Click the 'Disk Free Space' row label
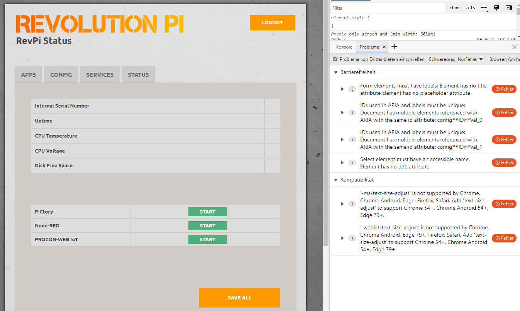Screen dimensions: 520x311 coord(54,166)
